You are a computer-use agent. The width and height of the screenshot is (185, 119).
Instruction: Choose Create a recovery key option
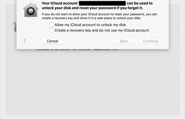pyautogui.click(x=52, y=30)
